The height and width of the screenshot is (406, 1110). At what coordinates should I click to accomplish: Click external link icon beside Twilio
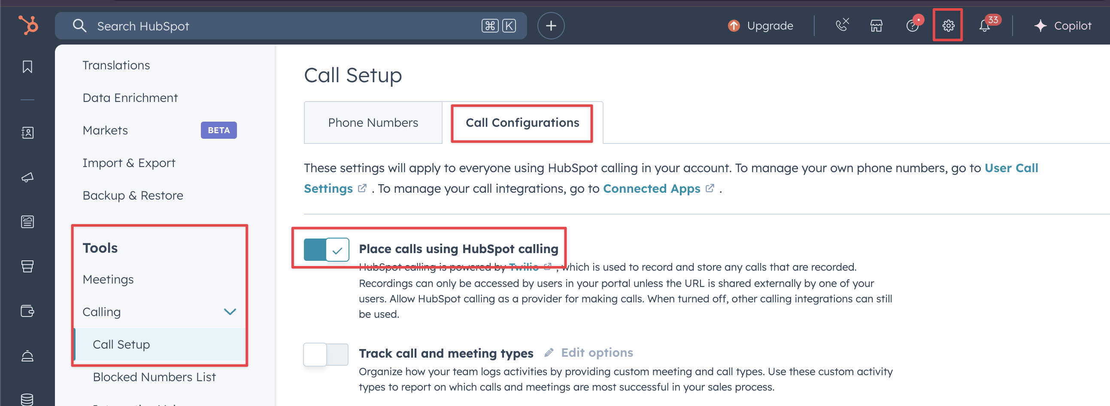pyautogui.click(x=547, y=267)
